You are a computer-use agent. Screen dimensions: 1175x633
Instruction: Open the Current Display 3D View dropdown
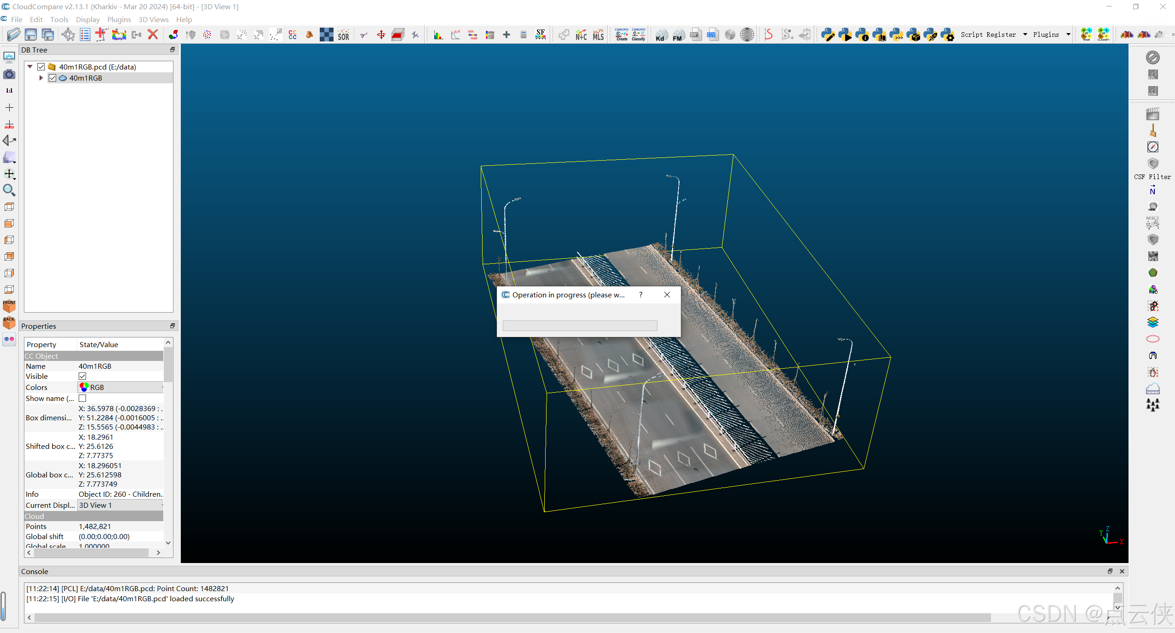point(121,505)
